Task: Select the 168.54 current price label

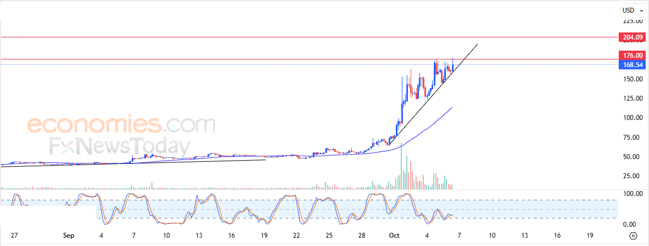Action: tap(631, 64)
